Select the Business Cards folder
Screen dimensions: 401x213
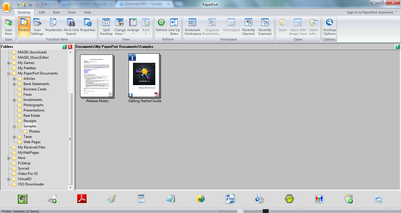coord(35,89)
